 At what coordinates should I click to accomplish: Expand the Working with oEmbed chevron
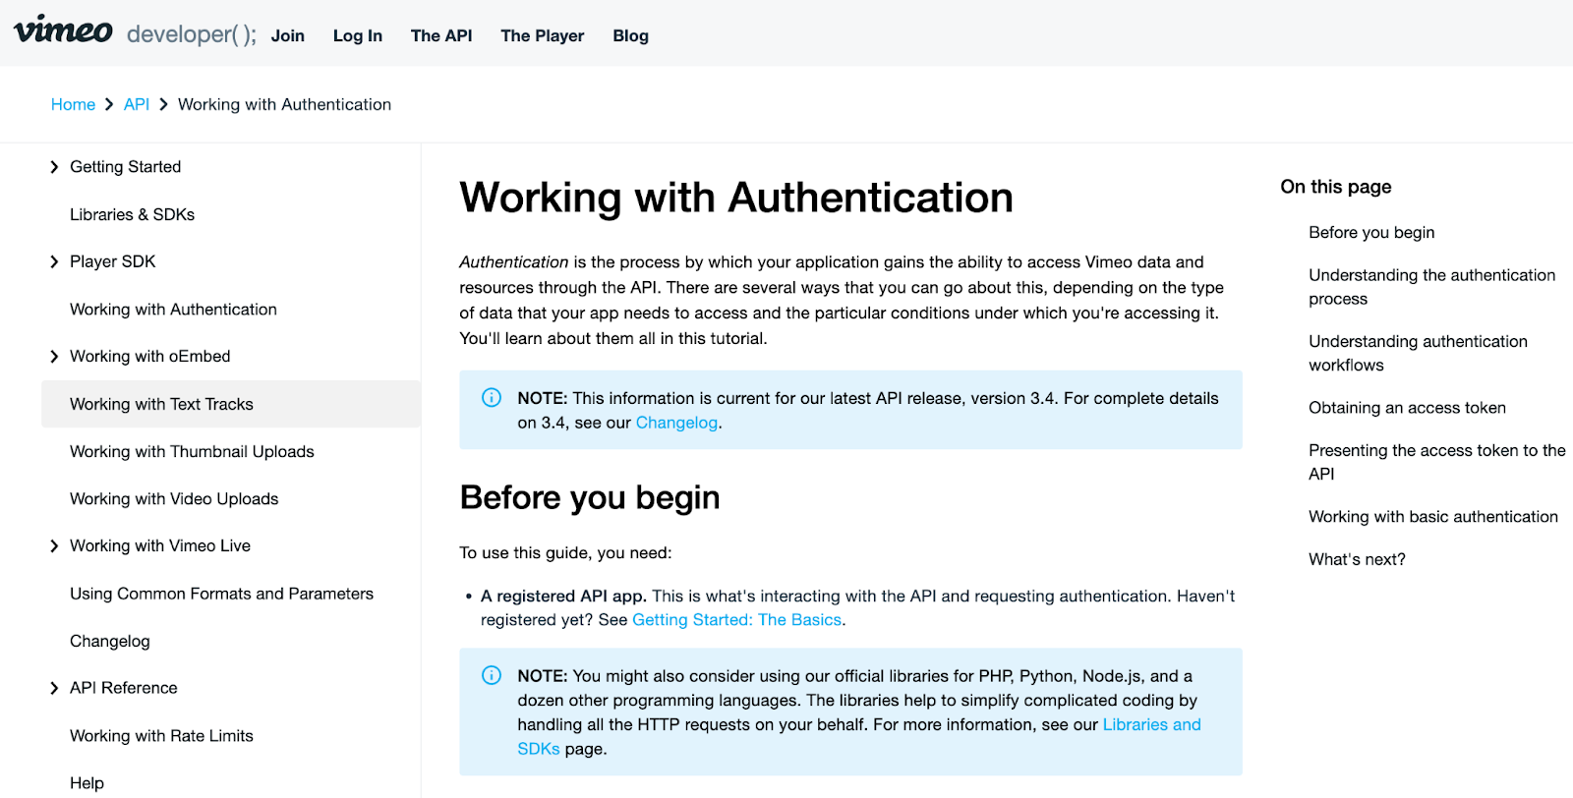(54, 357)
